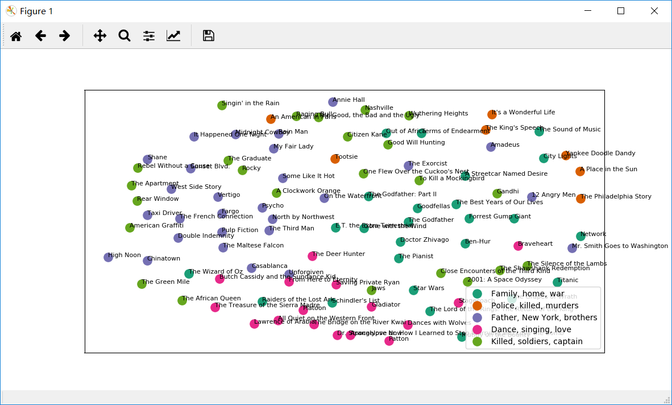
Task: Click the legend label 'Dance, singing, love'
Action: (531, 329)
